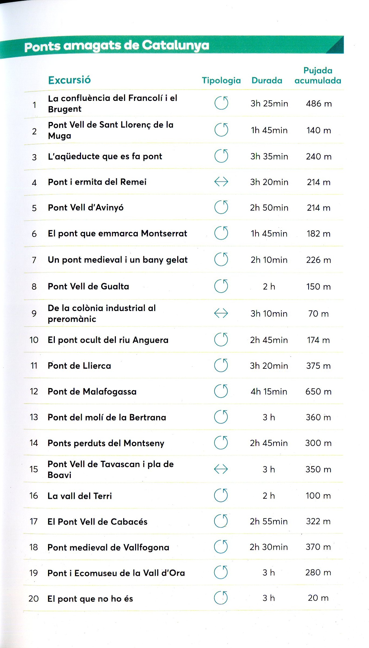Click the two-way arrow icon for Pont i ermita del Remei
Image resolution: width=369 pixels, height=648 pixels.
[221, 182]
